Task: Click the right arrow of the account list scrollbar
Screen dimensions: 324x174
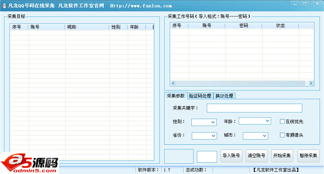Action: coord(311,83)
